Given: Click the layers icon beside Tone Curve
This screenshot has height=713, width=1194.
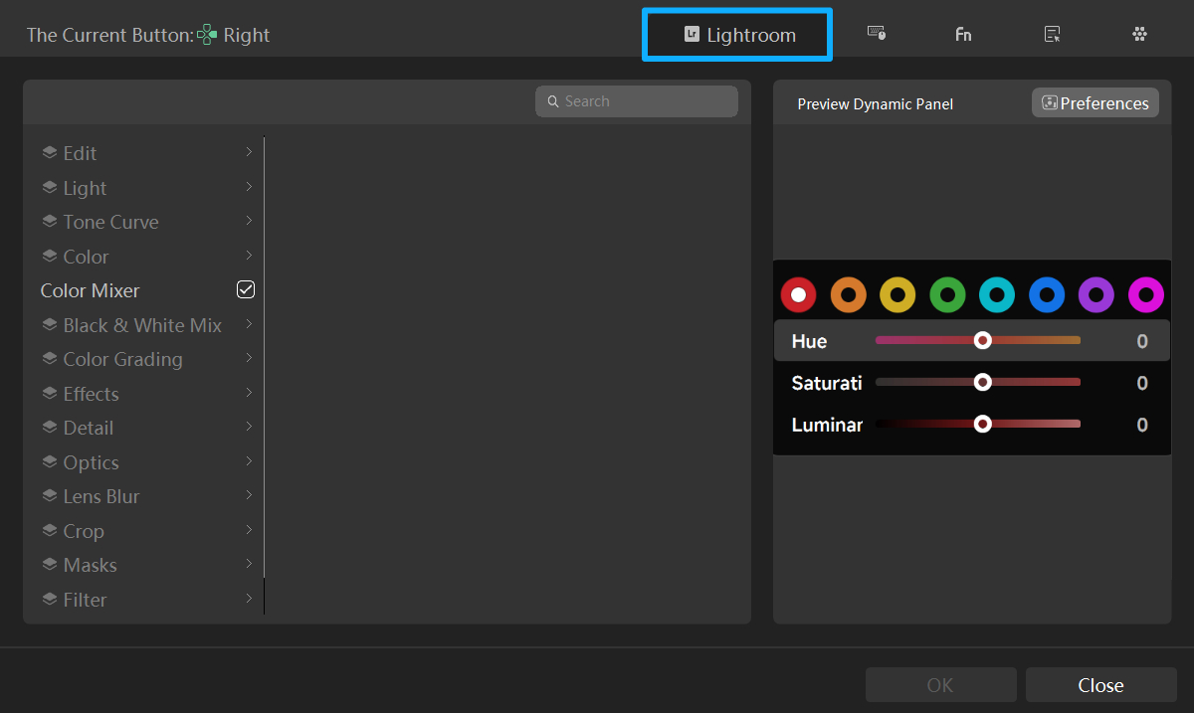Looking at the screenshot, I should click(49, 222).
